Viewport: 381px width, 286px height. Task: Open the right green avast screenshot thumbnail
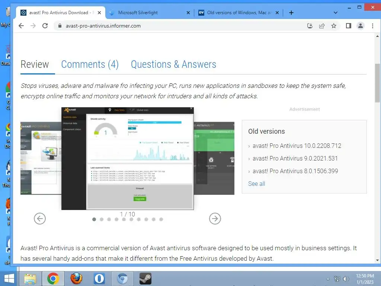coord(214,158)
